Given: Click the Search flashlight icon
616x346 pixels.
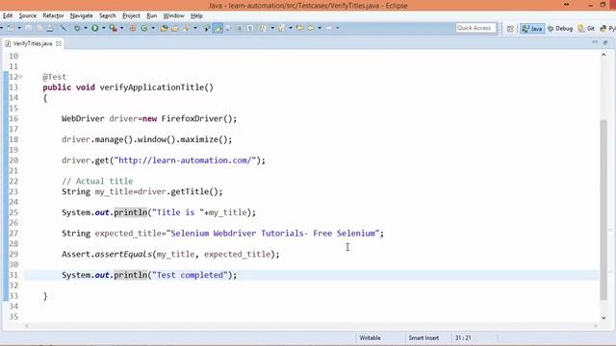Looking at the screenshot, I should [186, 28].
